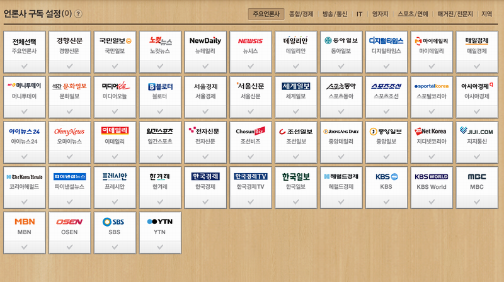
Task: Select the 스포츠조선 logo
Action: pos(386,86)
